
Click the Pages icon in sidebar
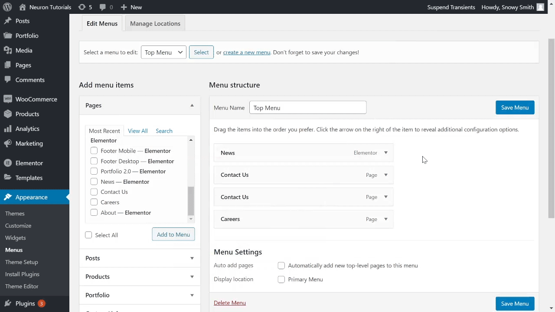coord(7,65)
